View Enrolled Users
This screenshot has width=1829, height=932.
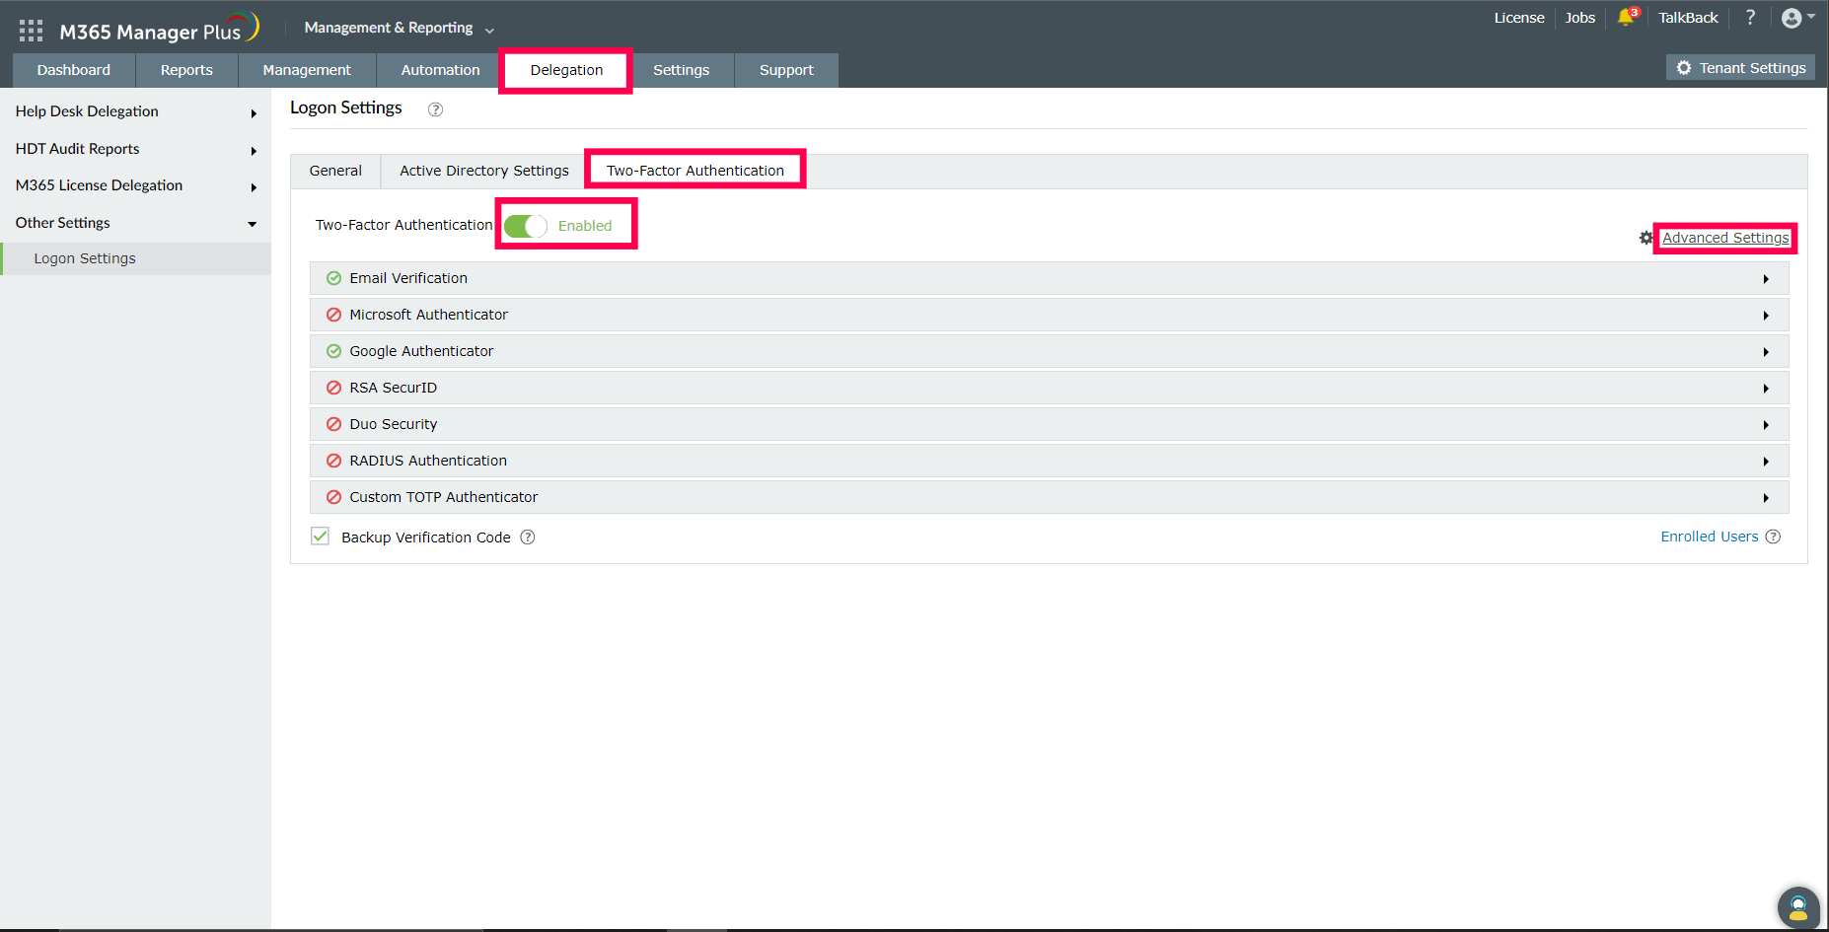click(1709, 536)
